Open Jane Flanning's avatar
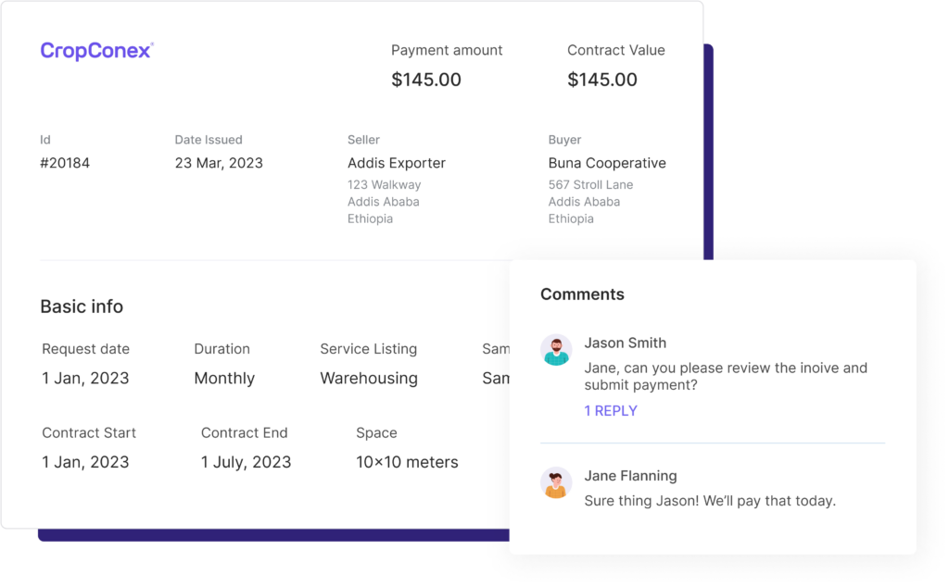 pyautogui.click(x=556, y=482)
